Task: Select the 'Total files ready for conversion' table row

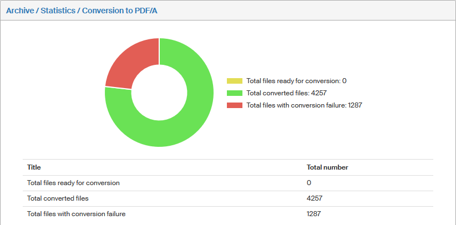Action: pyautogui.click(x=73, y=183)
